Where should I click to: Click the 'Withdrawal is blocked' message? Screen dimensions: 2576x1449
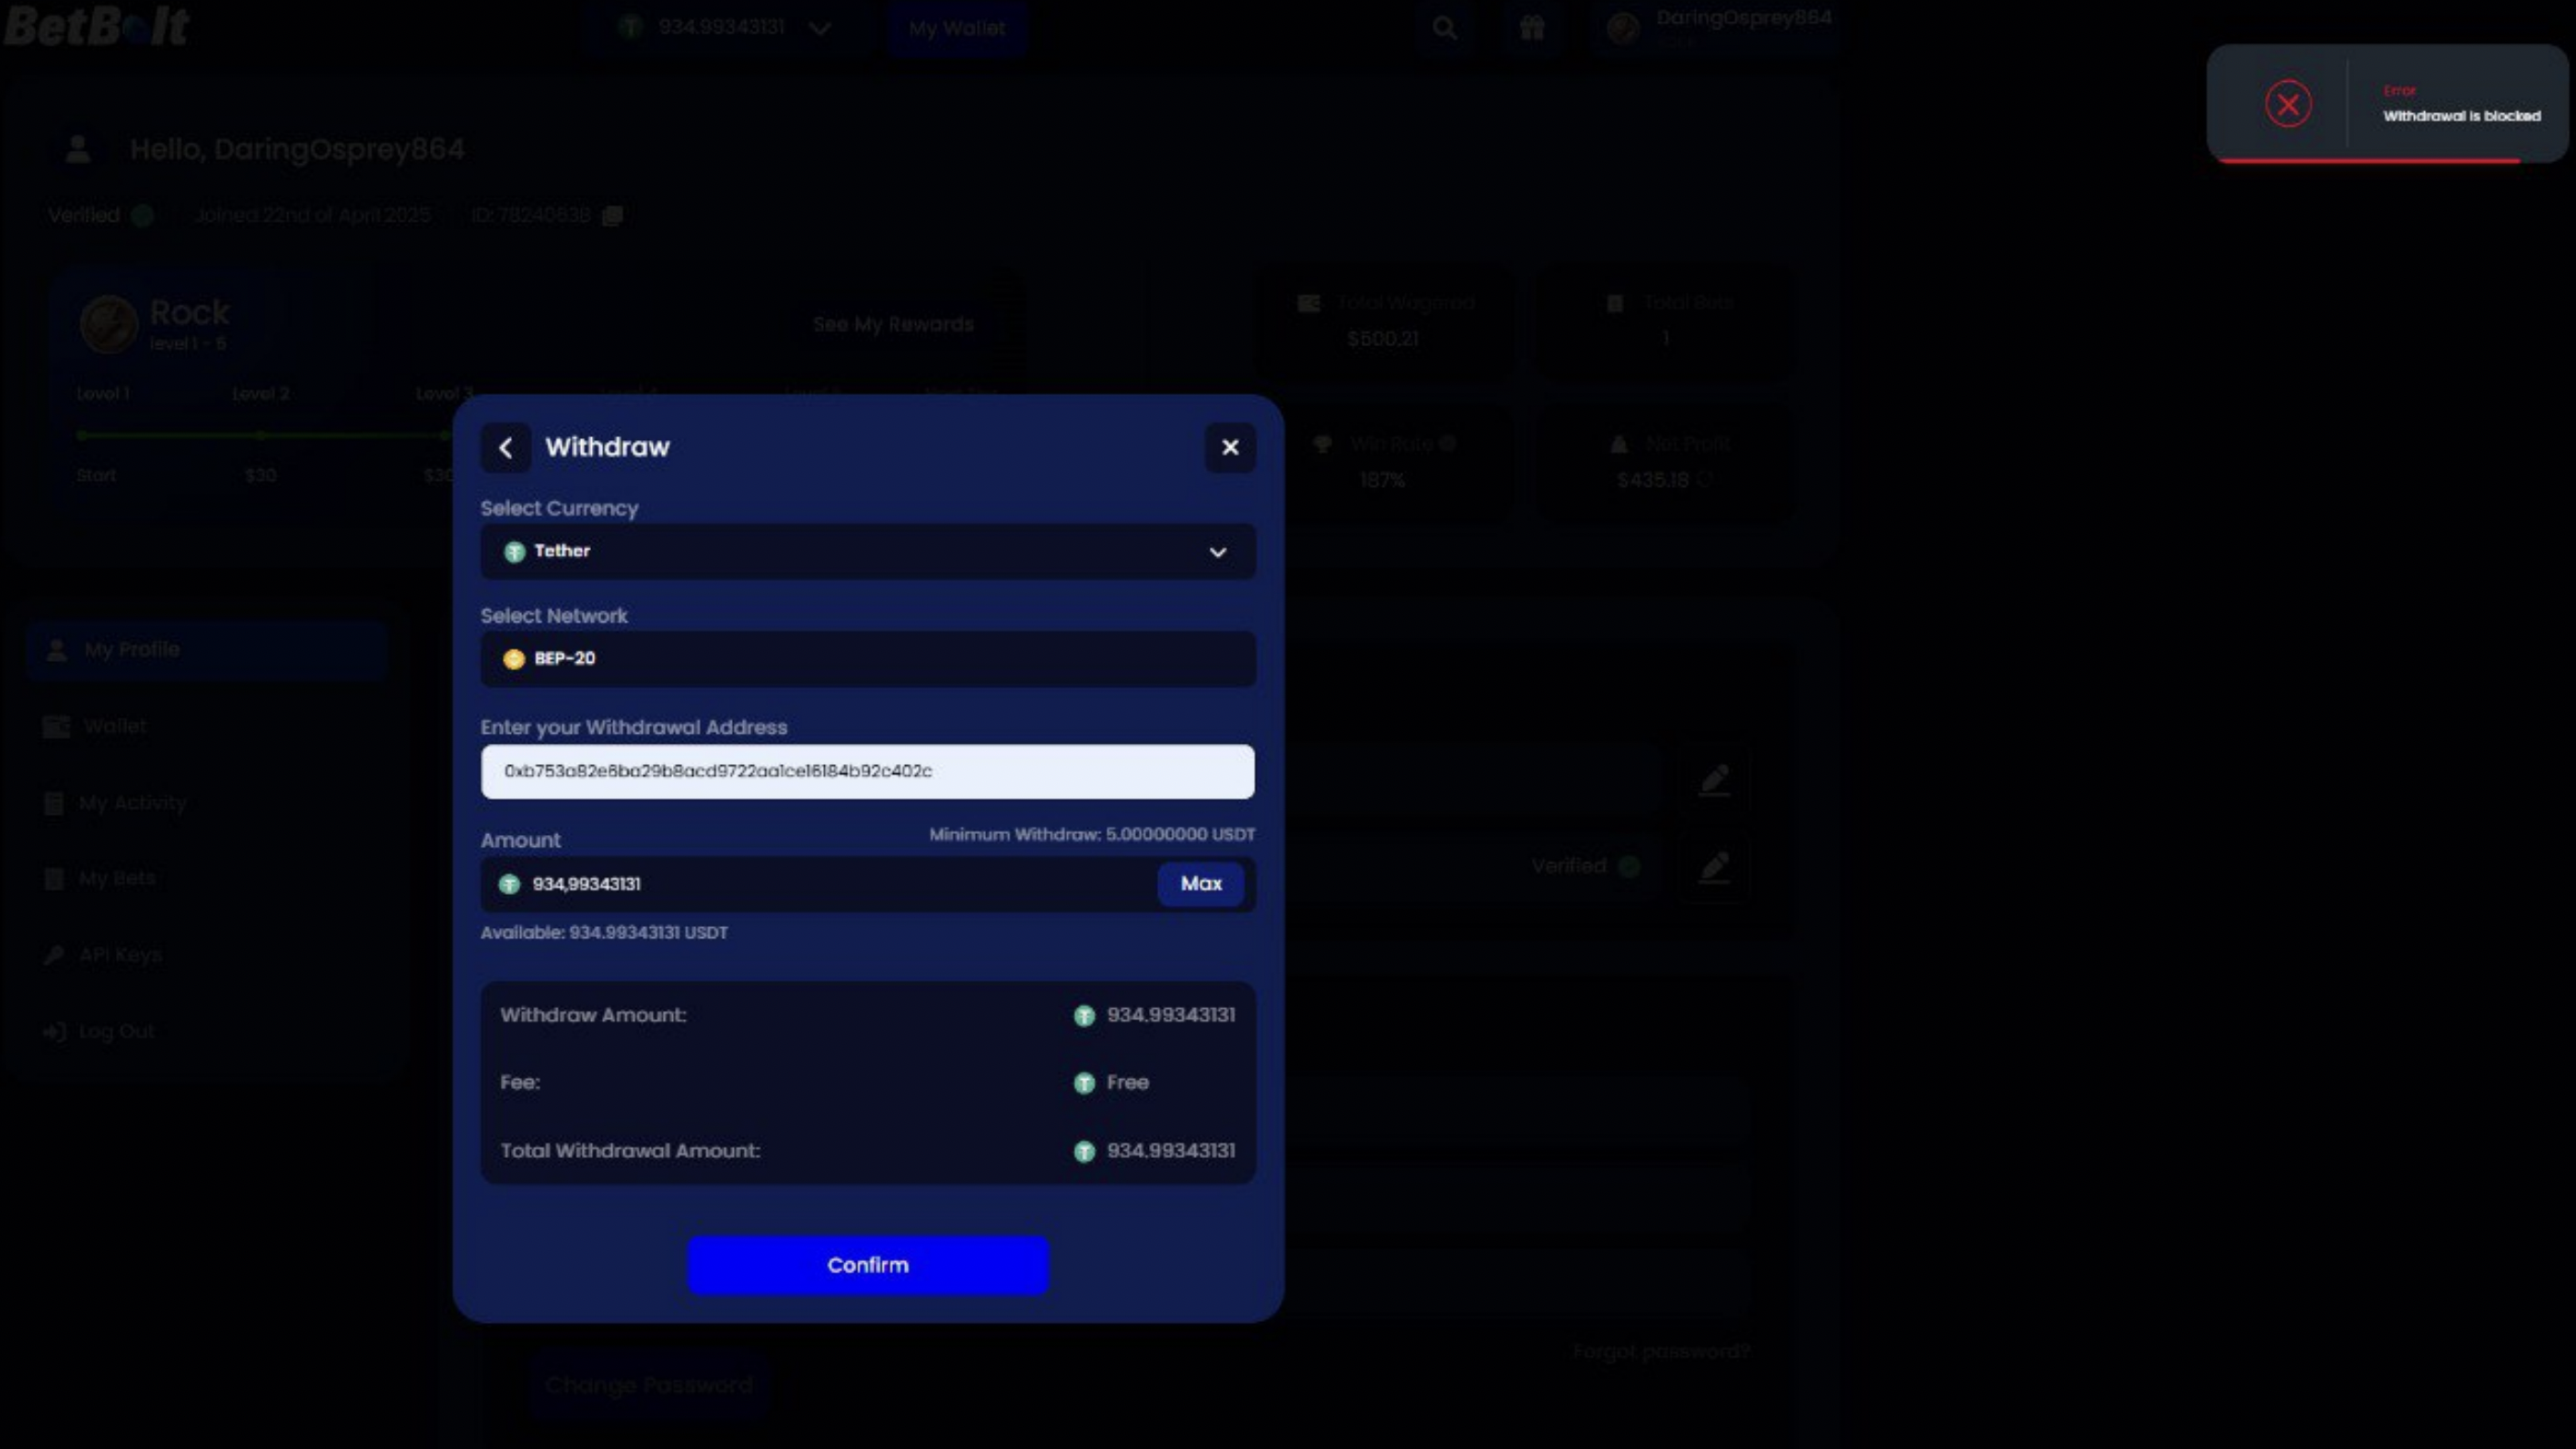2461,116
